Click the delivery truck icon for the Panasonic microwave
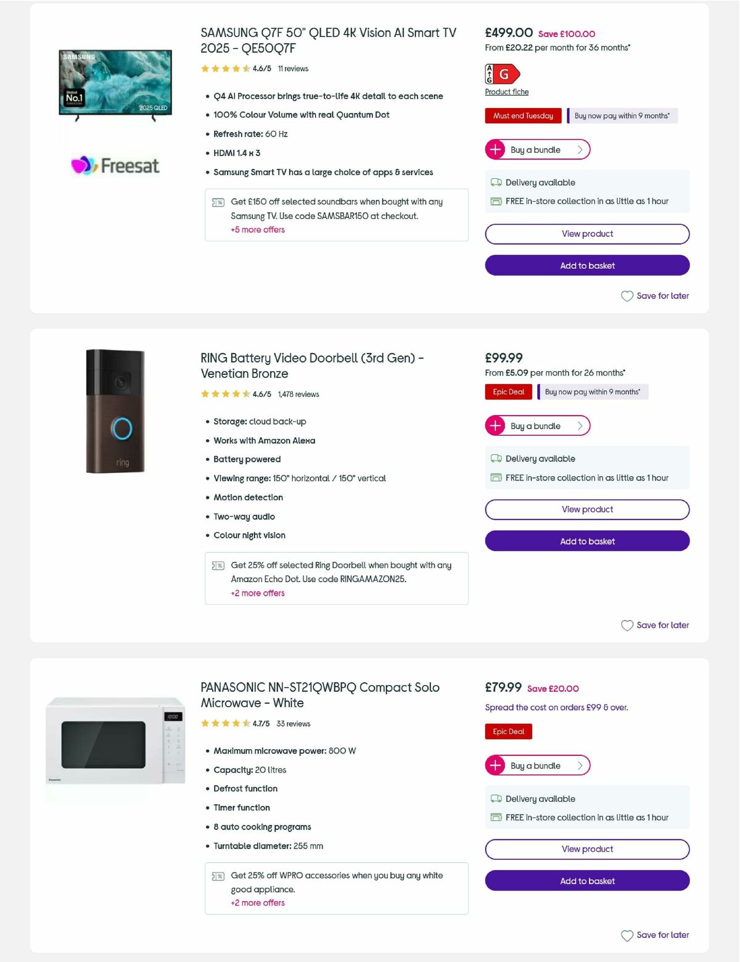This screenshot has width=740, height=962. pos(495,798)
